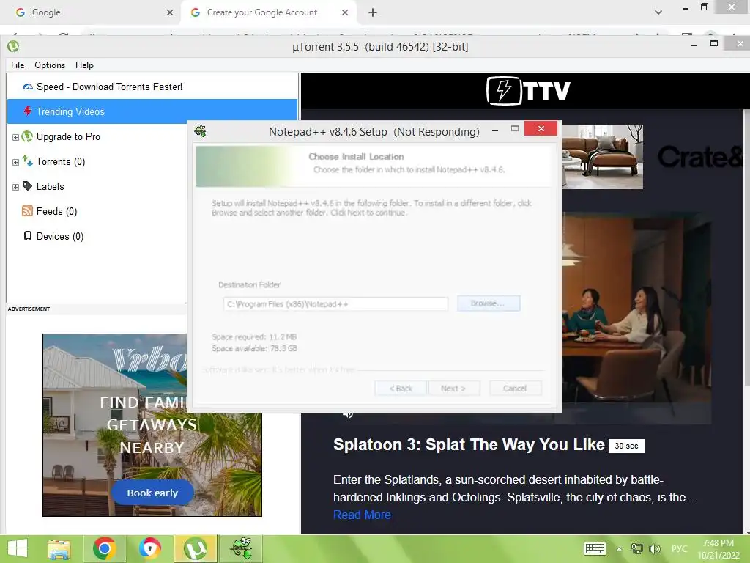Open Chrome tab search dropdown arrow
750x563 pixels.
(x=658, y=12)
